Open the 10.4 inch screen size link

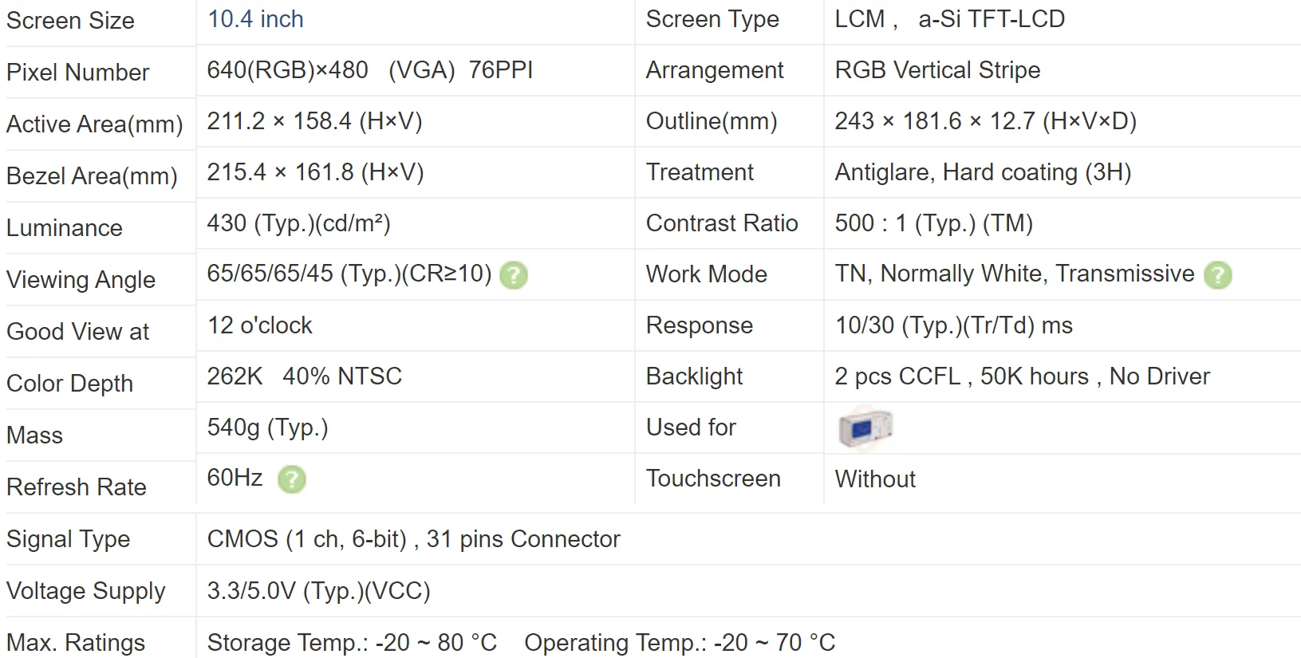255,19
